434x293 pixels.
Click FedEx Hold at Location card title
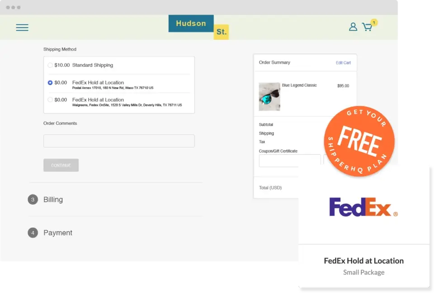point(363,261)
